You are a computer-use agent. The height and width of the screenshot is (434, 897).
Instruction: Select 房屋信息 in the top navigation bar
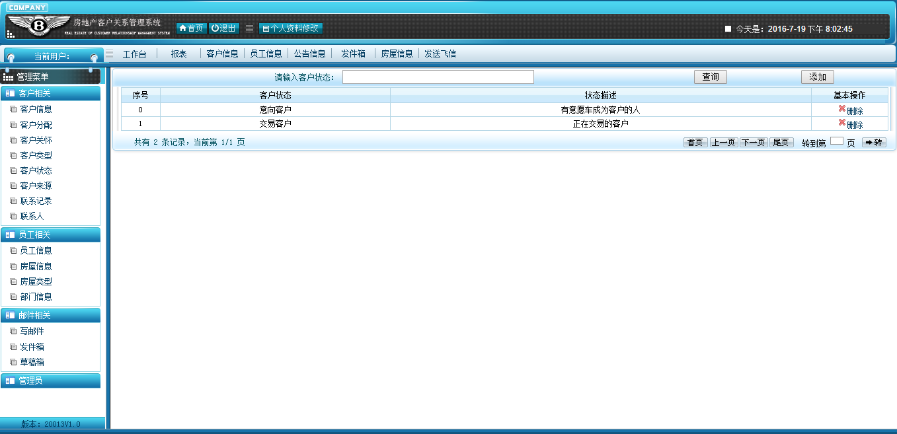[x=397, y=54]
